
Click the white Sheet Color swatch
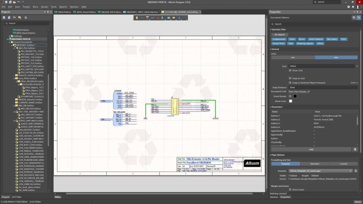click(x=290, y=101)
